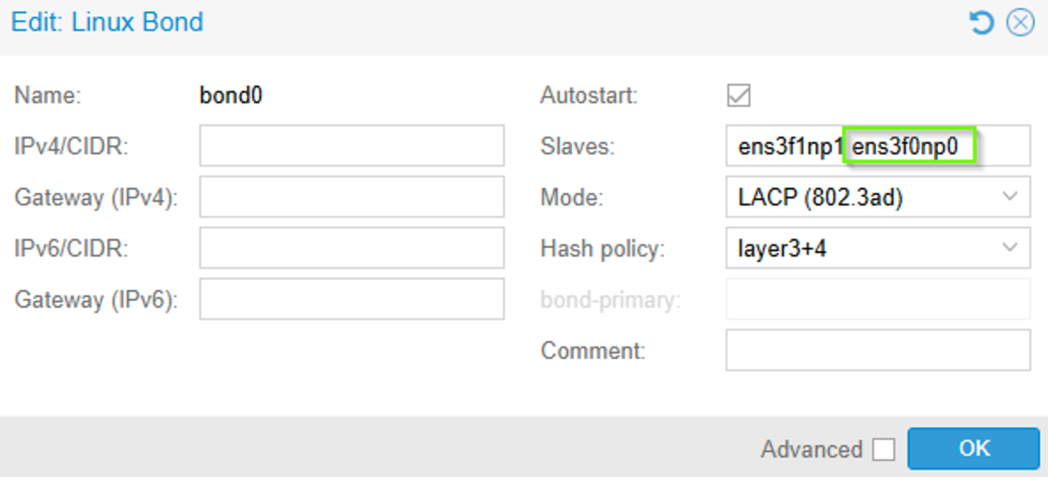Click the Edit: Linux Bond title text
This screenshot has height=477, width=1048.
pyautogui.click(x=107, y=22)
